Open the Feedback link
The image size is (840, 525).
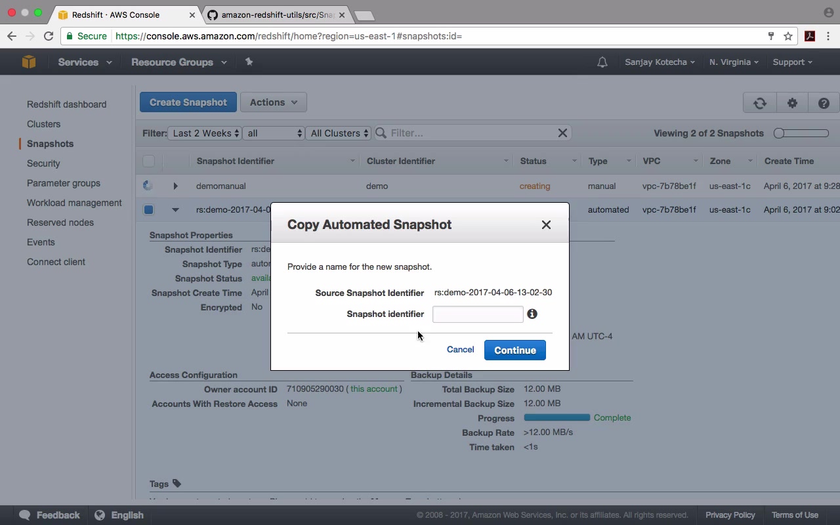click(50, 515)
